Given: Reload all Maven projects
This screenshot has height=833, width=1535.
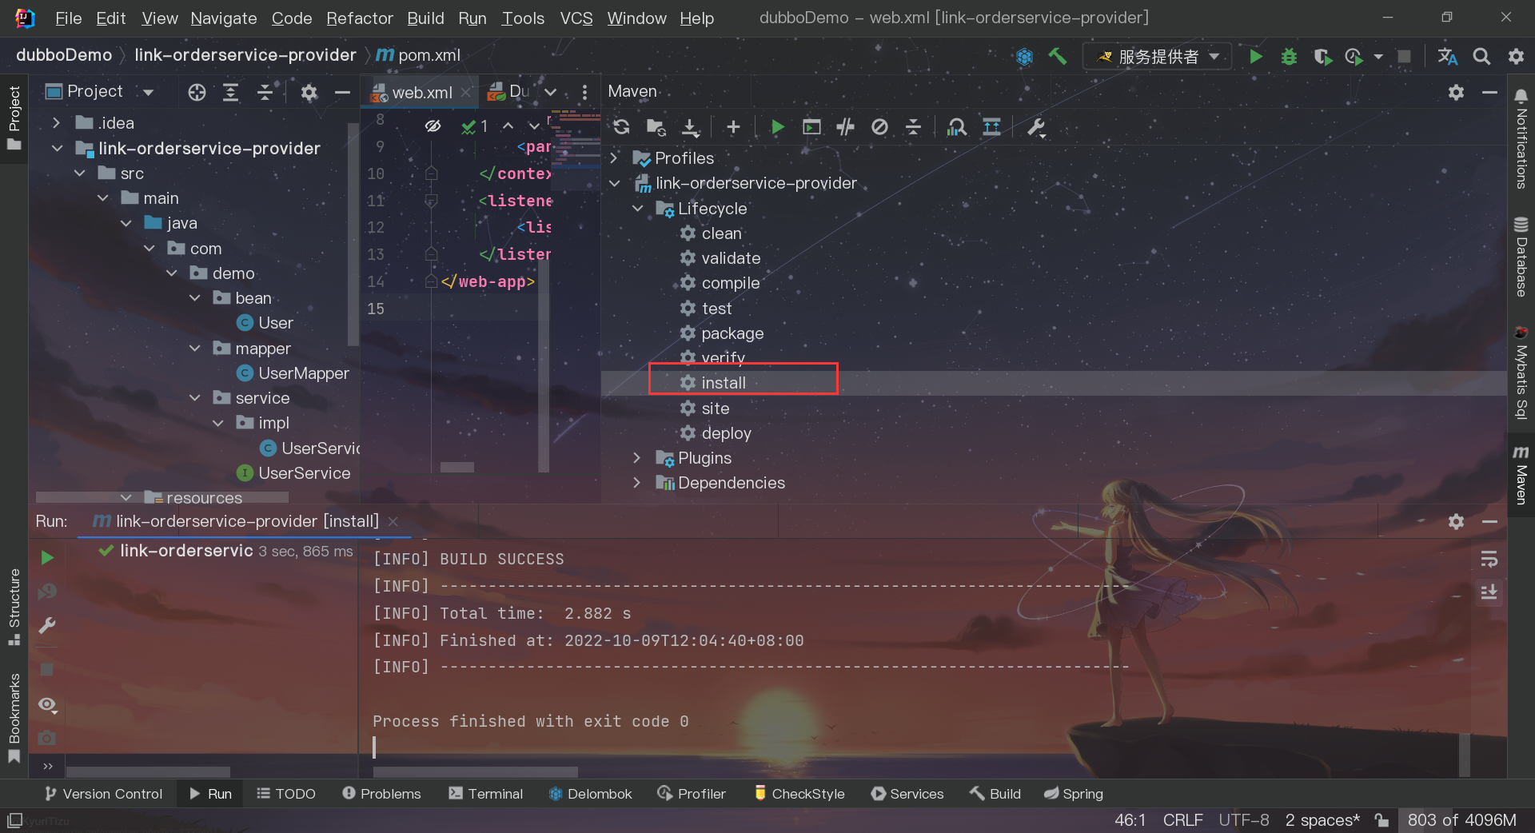Looking at the screenshot, I should [x=621, y=127].
